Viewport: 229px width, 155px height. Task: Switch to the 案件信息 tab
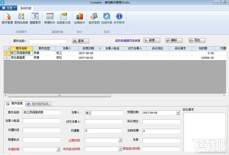click(14, 103)
